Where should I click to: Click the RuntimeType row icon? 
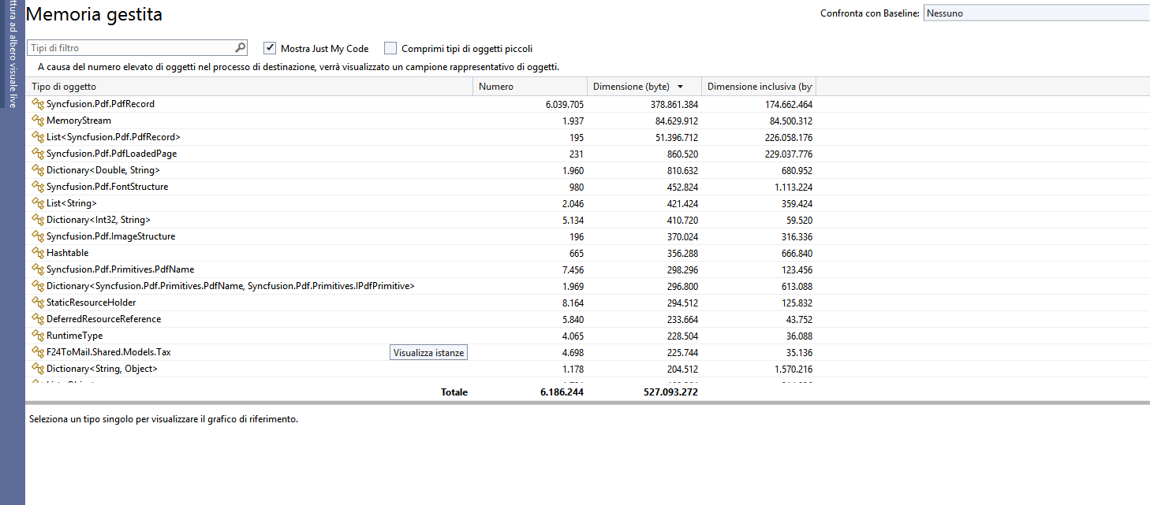pos(37,336)
